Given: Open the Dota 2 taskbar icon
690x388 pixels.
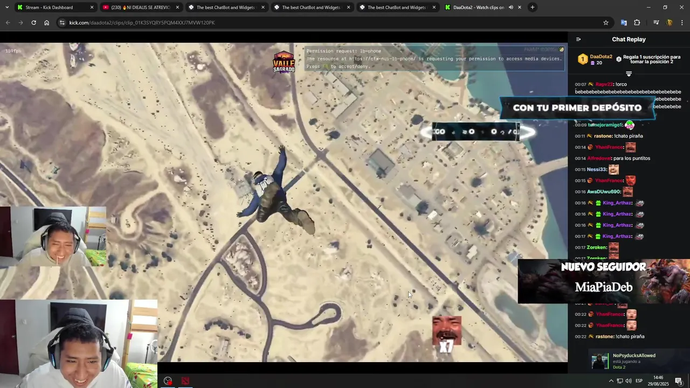Looking at the screenshot, I should [x=185, y=381].
